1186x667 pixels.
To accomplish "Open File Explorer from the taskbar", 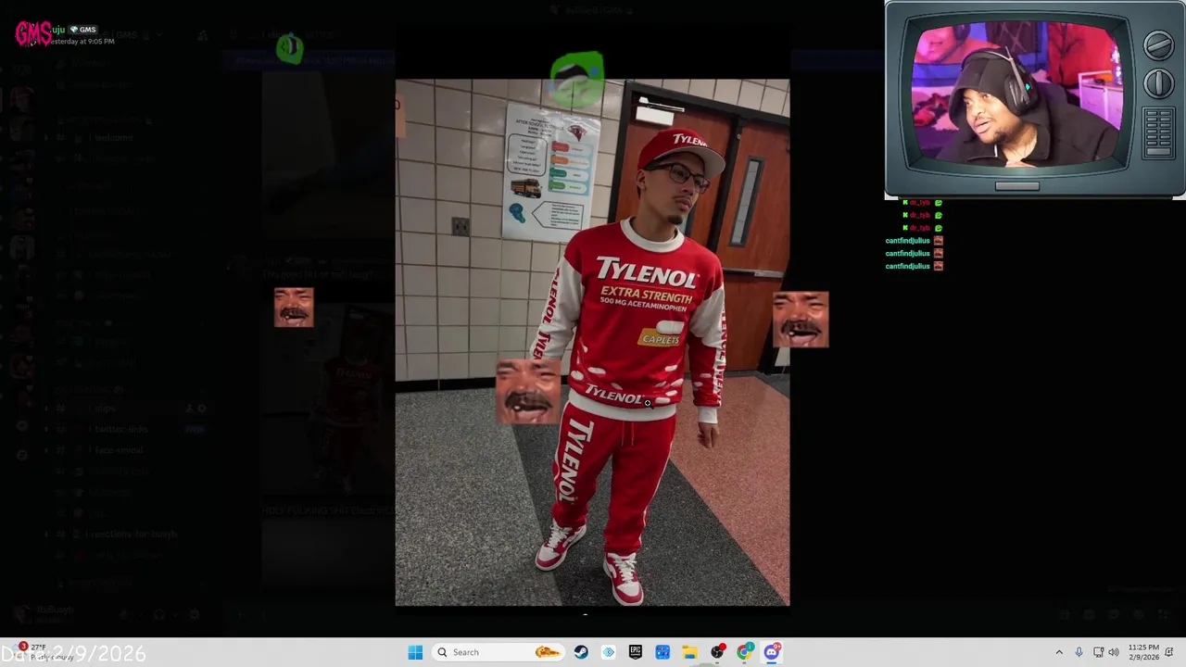I will coord(690,652).
